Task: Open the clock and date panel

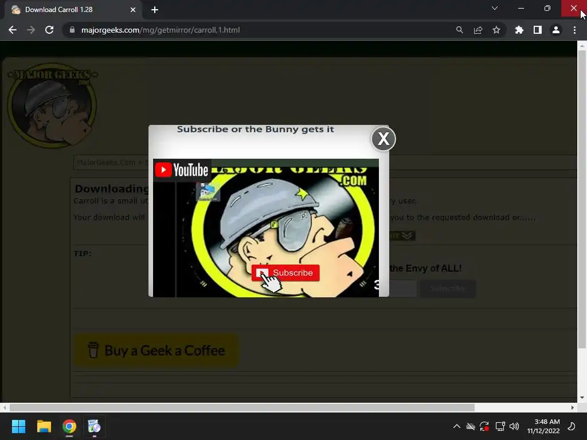Action: 543,426
